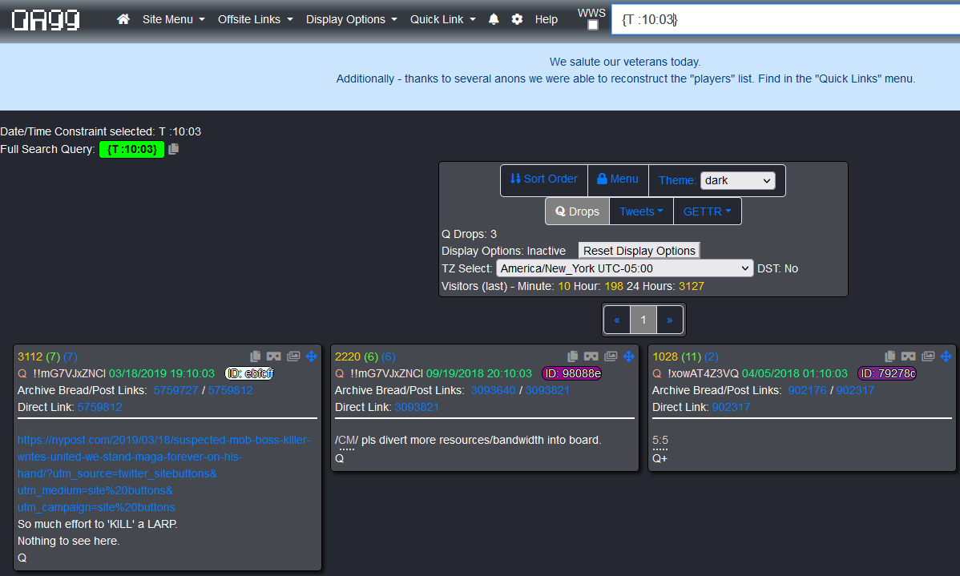This screenshot has width=960, height=576.
Task: Click the goggles icon on drop 1028
Action: pyautogui.click(x=909, y=356)
